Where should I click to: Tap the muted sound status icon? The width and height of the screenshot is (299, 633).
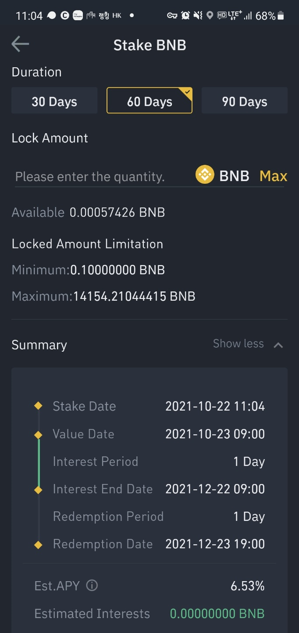[x=198, y=15]
